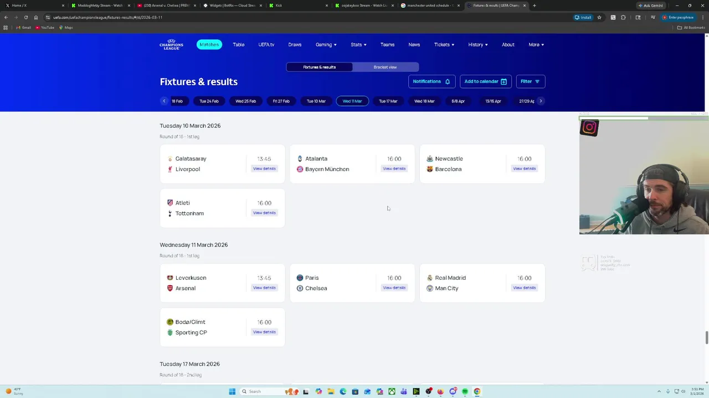
Task: Click the Bayern München team crest
Action: (300, 169)
